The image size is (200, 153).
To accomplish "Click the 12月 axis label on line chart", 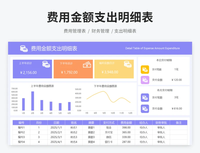I will tap(130, 113).
